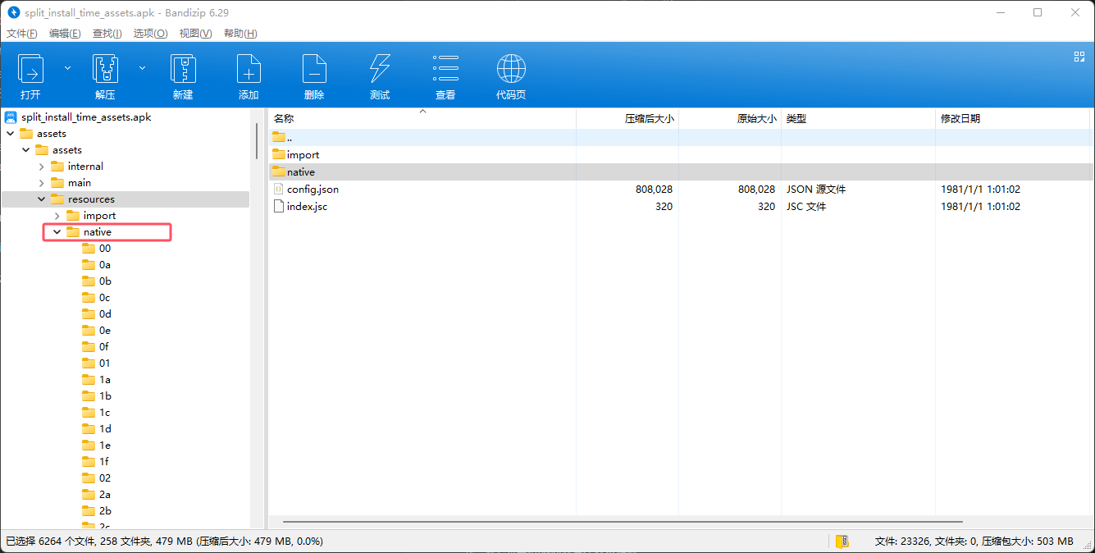Collapse the resources folder node
1095x553 pixels.
[41, 199]
